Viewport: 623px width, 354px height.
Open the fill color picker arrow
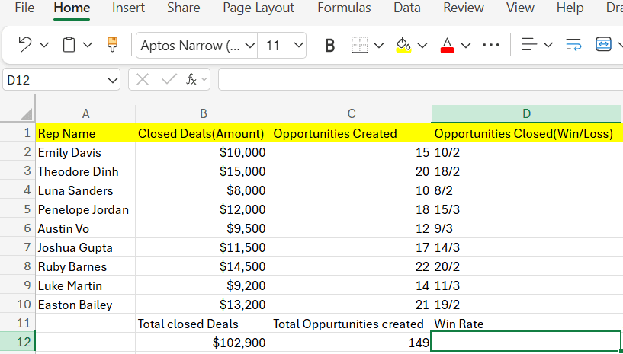422,46
